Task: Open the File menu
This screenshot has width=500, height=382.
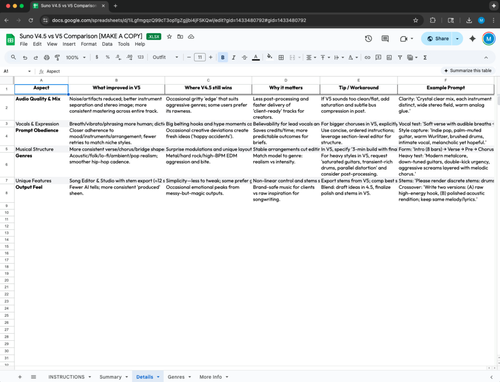Action: tap(23, 44)
